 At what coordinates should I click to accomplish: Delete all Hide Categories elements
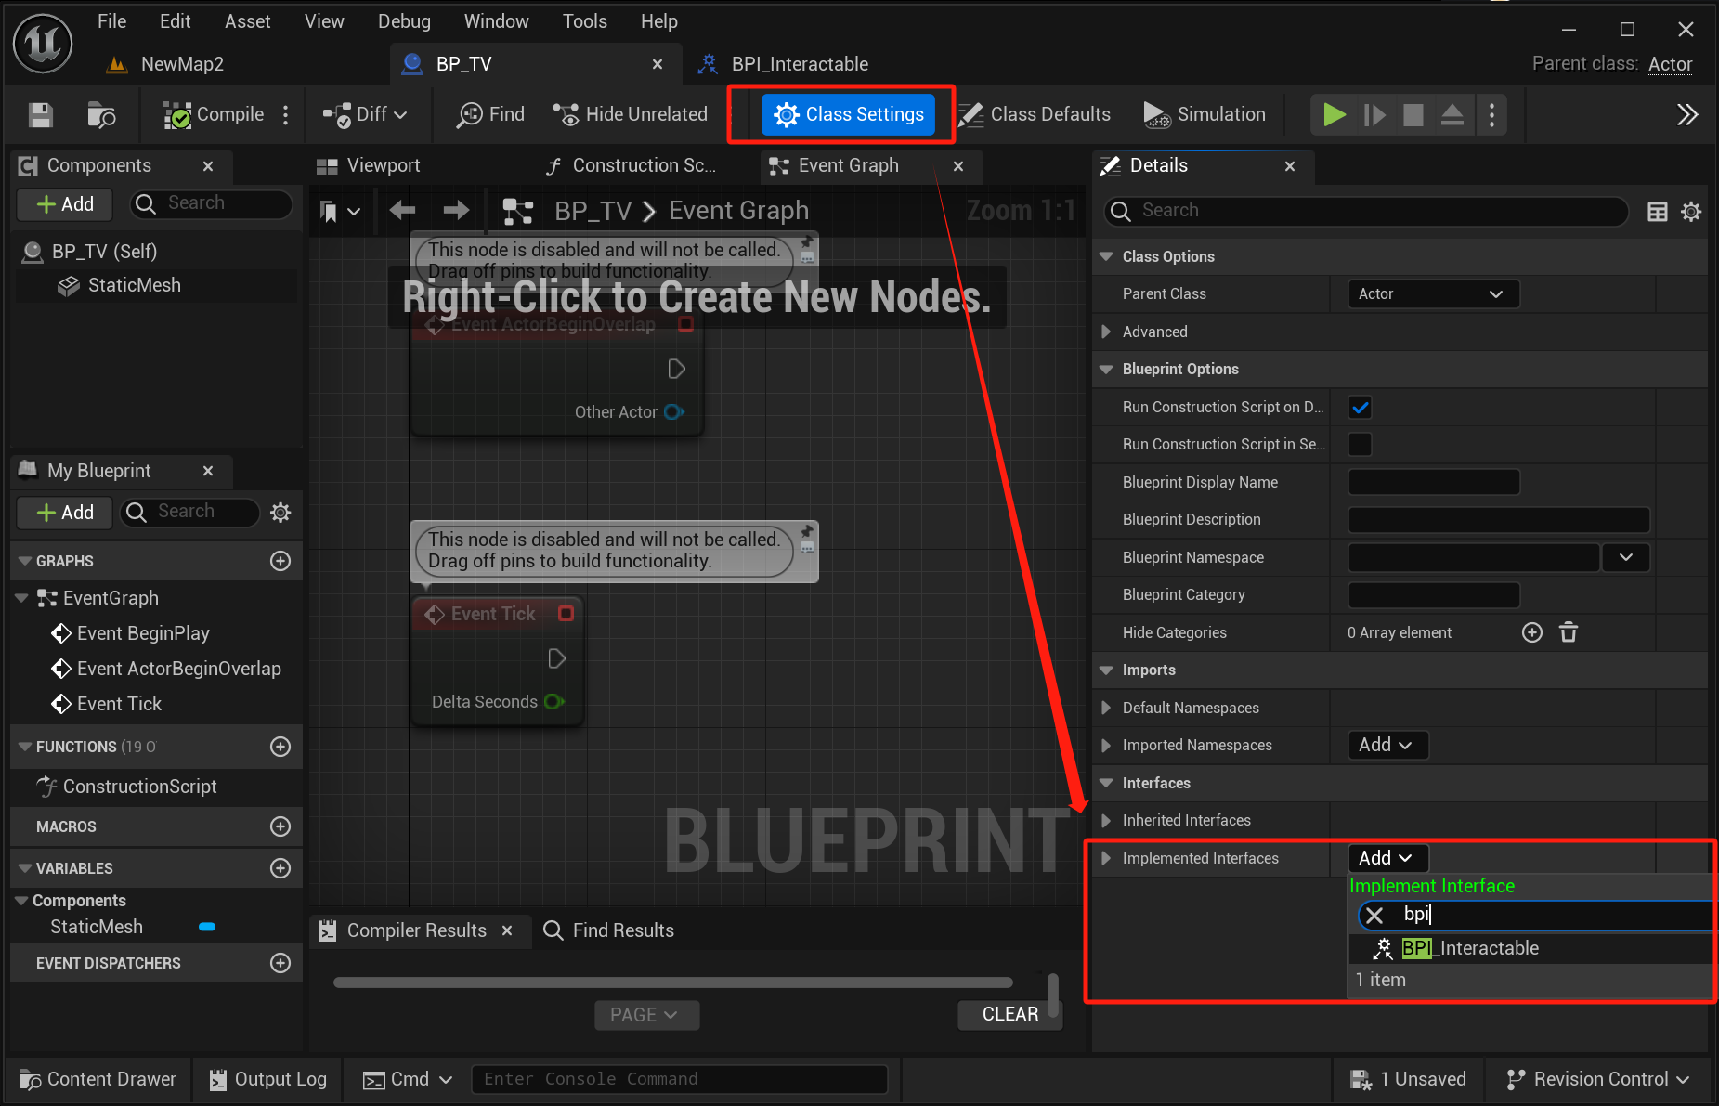tap(1569, 632)
